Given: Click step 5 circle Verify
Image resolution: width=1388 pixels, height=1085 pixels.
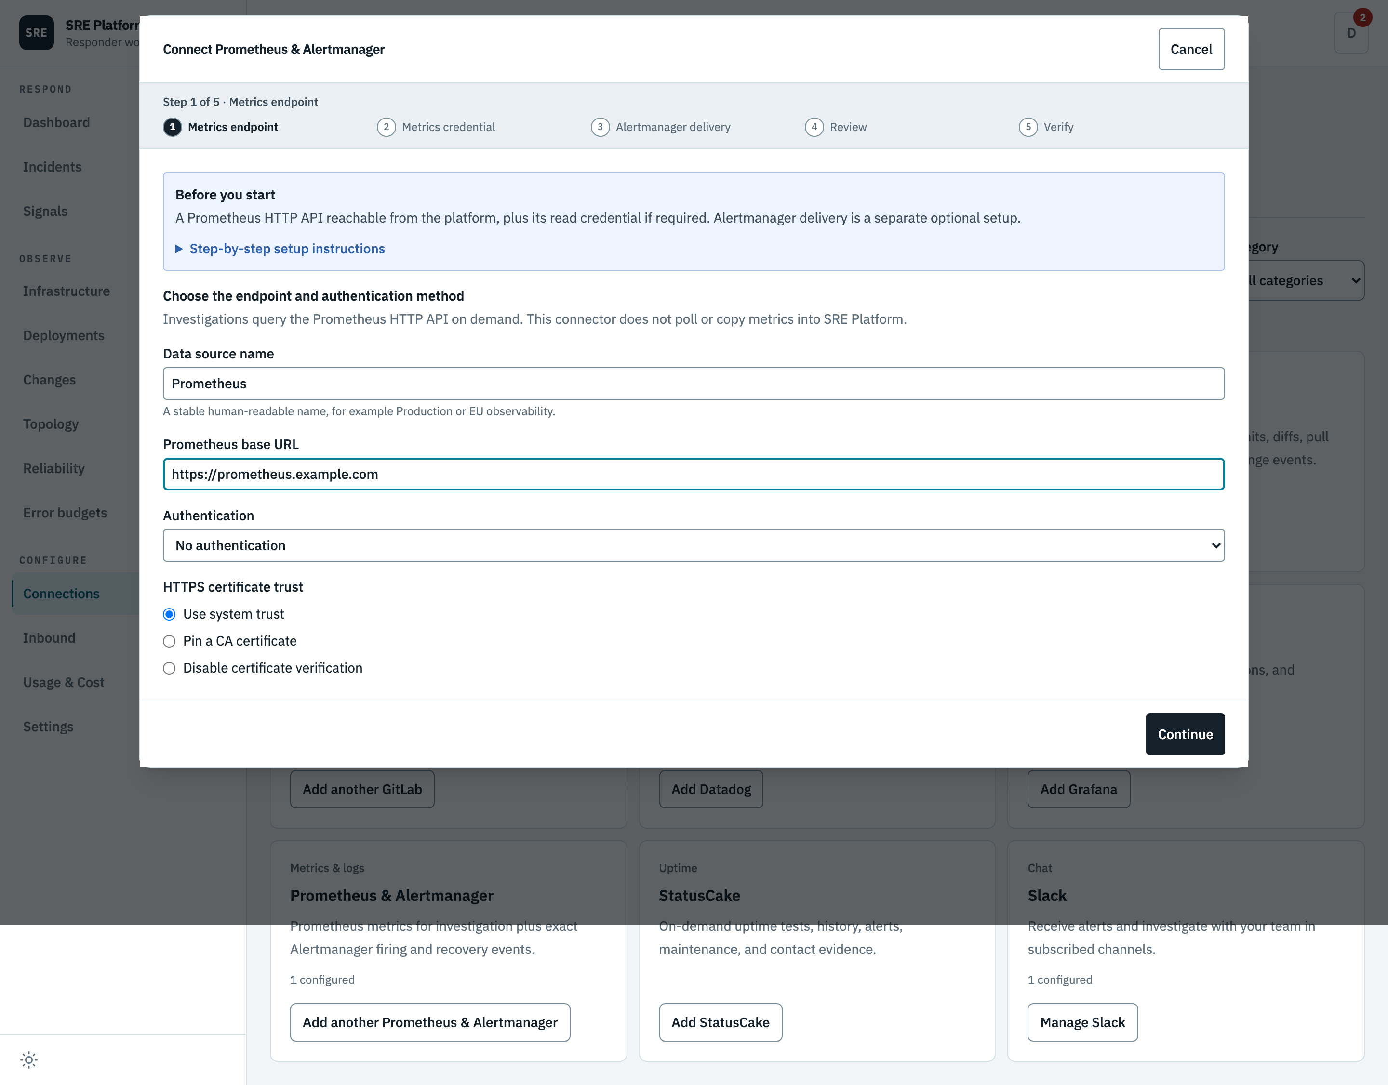Looking at the screenshot, I should 1028,127.
